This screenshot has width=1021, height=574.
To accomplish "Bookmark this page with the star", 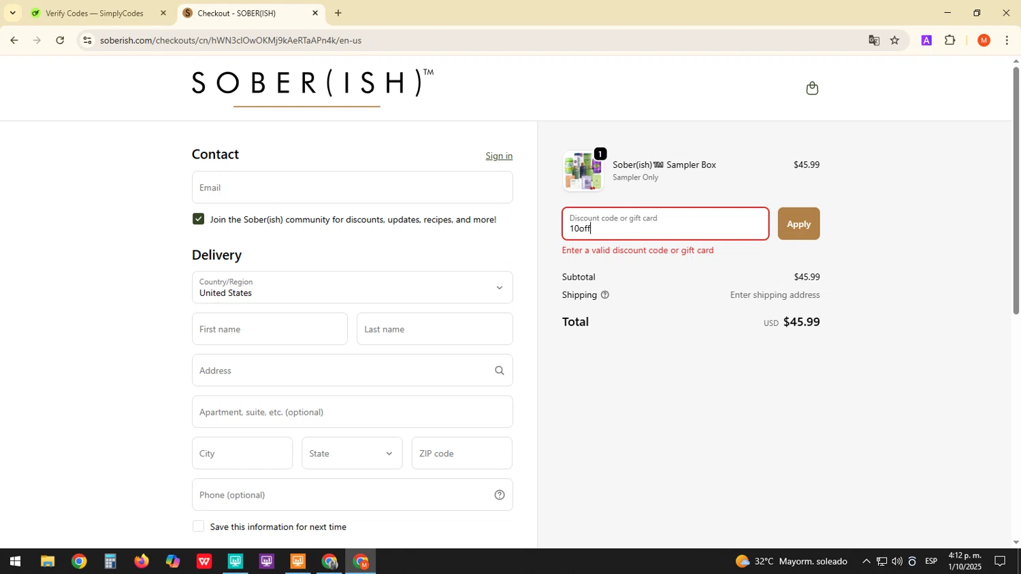I will [894, 40].
